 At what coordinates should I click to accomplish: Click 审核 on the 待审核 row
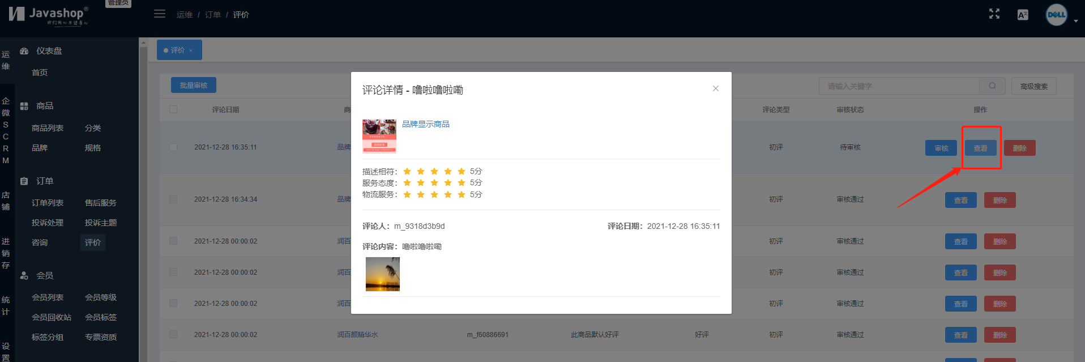click(941, 148)
